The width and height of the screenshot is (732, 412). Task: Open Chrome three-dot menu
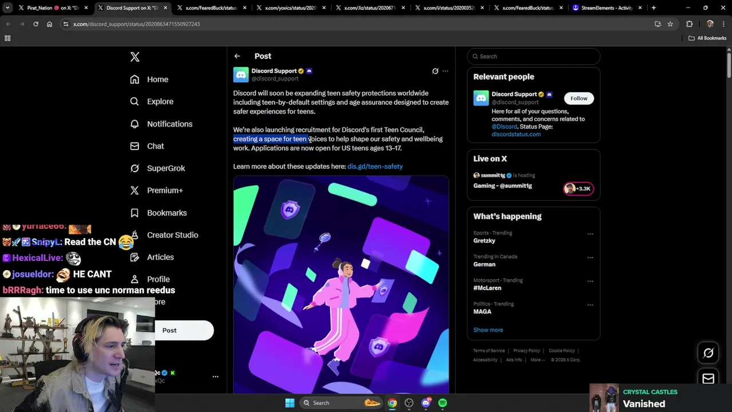click(724, 24)
